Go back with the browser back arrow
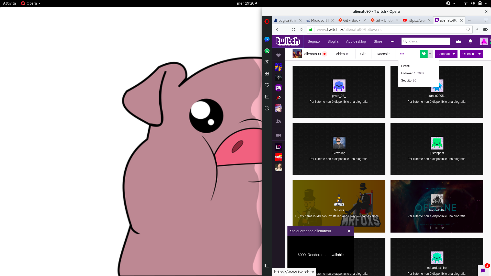This screenshot has height=276, width=491. (277, 30)
